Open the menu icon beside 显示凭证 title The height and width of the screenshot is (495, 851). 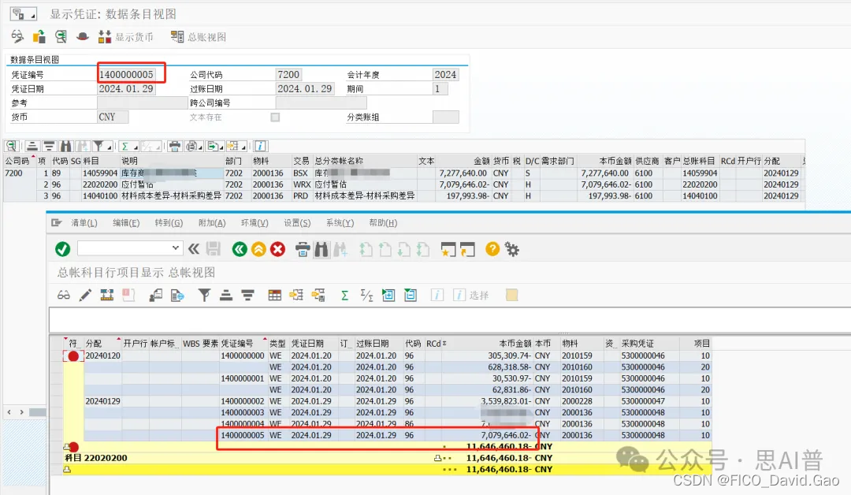coord(23,13)
